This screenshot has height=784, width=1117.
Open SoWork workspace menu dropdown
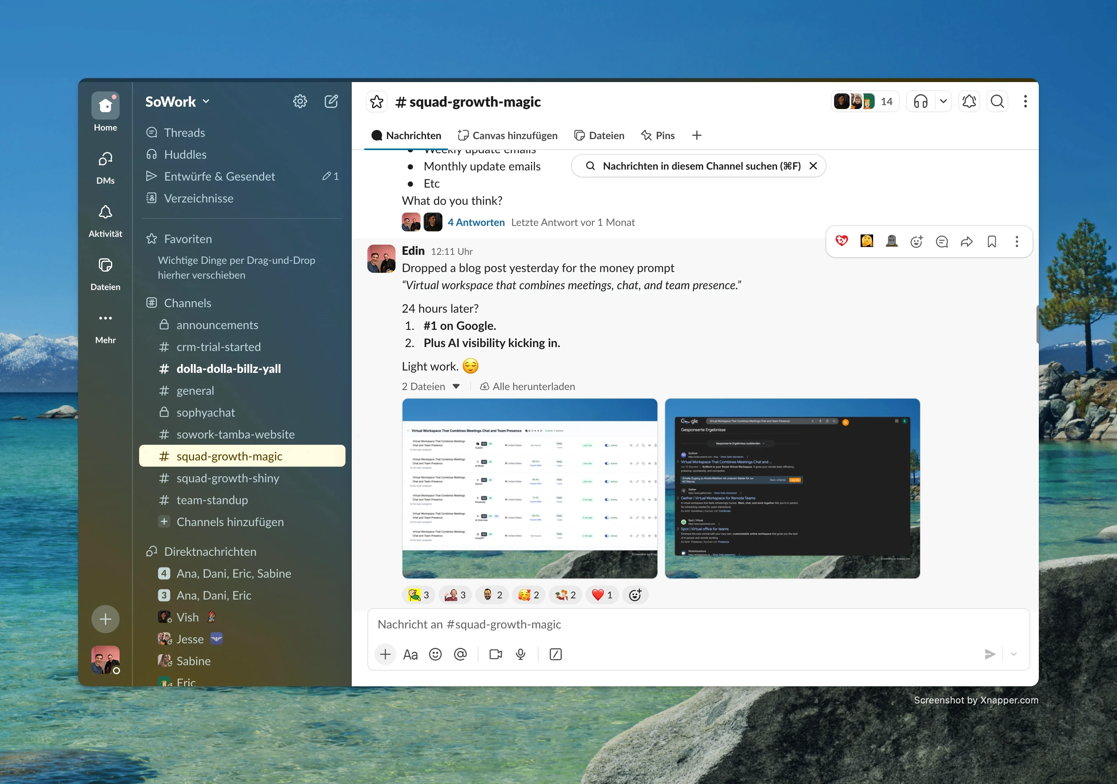(177, 101)
